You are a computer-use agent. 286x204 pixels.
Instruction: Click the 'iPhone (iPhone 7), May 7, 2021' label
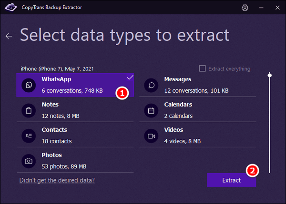coord(57,69)
